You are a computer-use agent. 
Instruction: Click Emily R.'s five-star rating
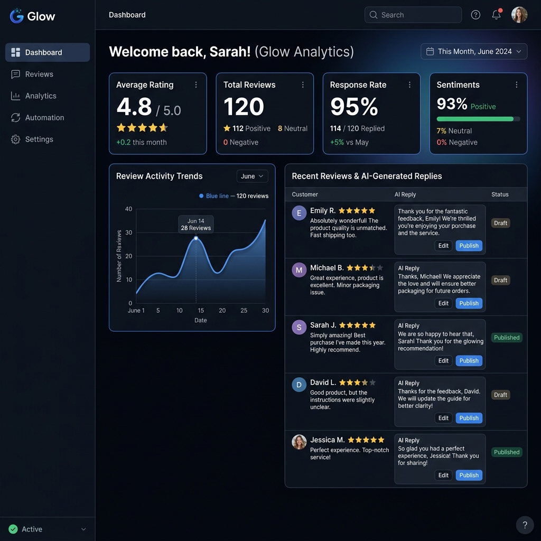[x=357, y=210]
